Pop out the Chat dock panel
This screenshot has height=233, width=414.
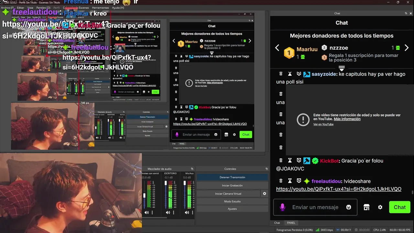click(x=406, y=13)
